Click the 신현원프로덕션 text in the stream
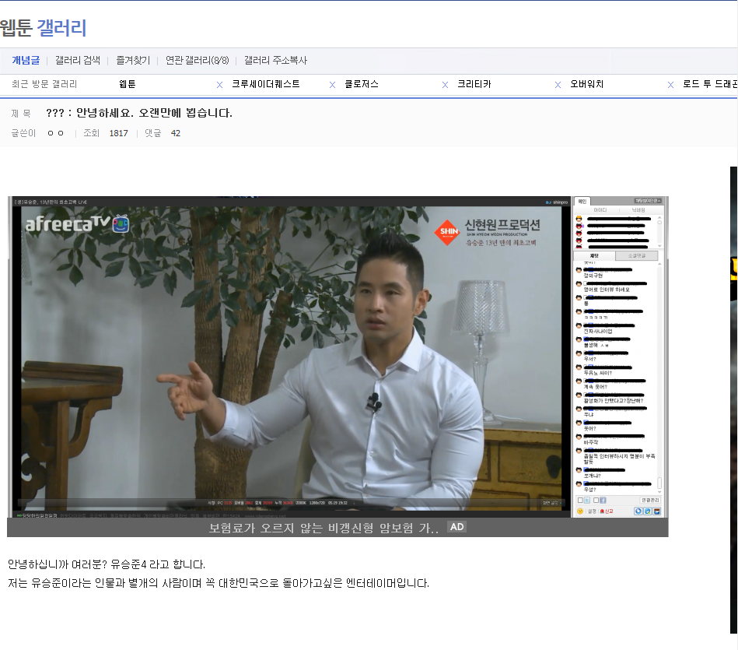This screenshot has height=650, width=738. click(x=502, y=225)
